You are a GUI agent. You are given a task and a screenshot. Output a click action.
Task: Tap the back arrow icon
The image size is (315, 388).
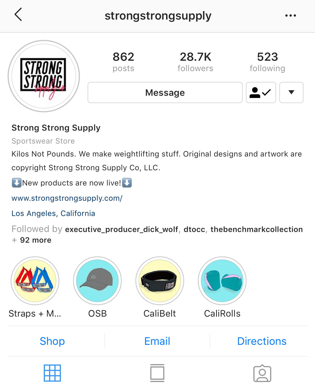pyautogui.click(x=18, y=14)
